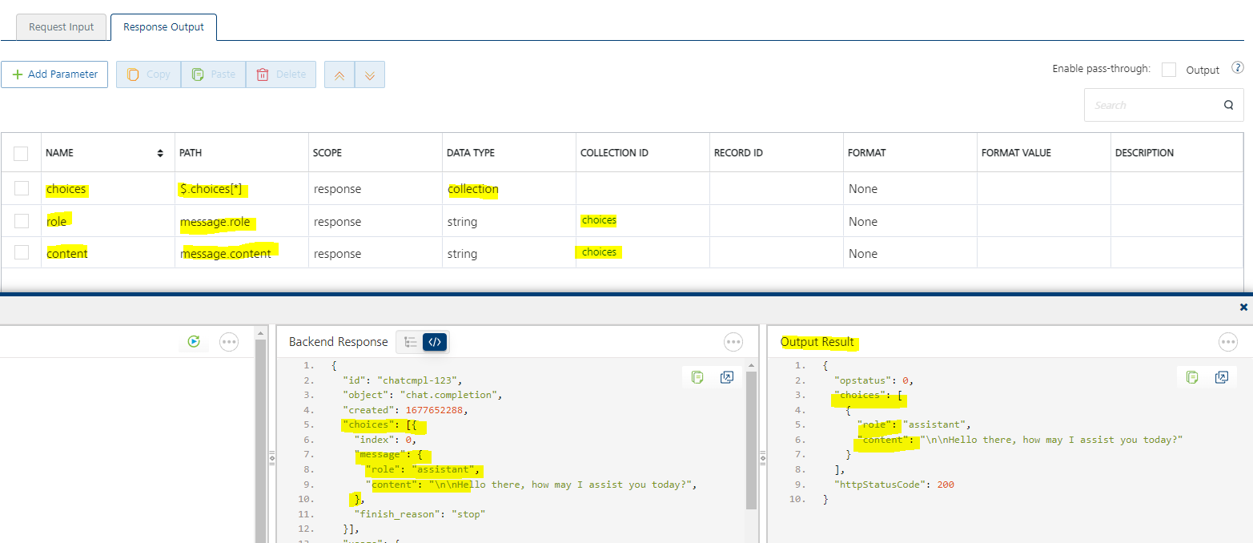Viewport: 1253px width, 543px height.
Task: Open the pass-through help tooltip
Action: 1238,68
